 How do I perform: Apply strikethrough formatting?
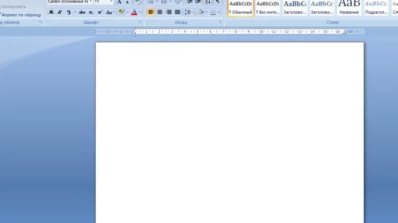(x=82, y=12)
